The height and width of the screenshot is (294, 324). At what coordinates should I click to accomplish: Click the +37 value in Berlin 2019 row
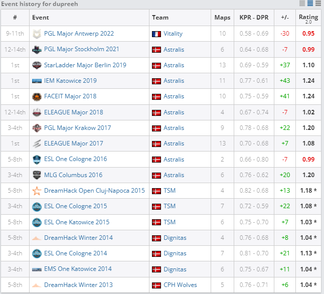tap(285, 65)
